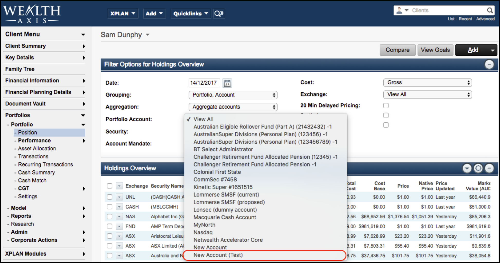Choose BT Select Administrator from the list
The width and height of the screenshot is (500, 263).
223,149
